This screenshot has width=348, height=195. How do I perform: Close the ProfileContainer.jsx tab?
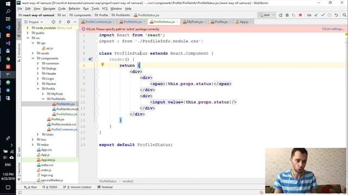(114, 22)
